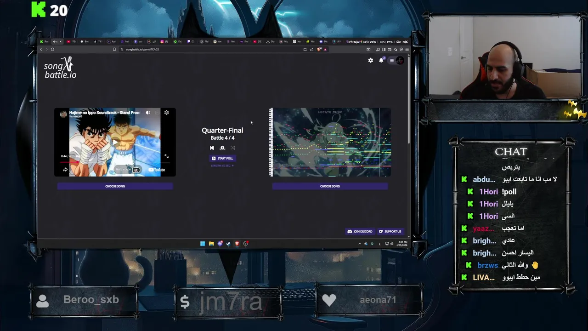Go to previous battle using skip-back icon

[x=212, y=148]
